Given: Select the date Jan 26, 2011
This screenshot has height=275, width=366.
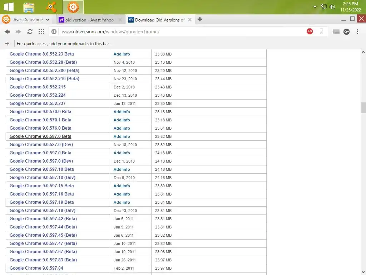Looking at the screenshot, I should pos(125,260).
